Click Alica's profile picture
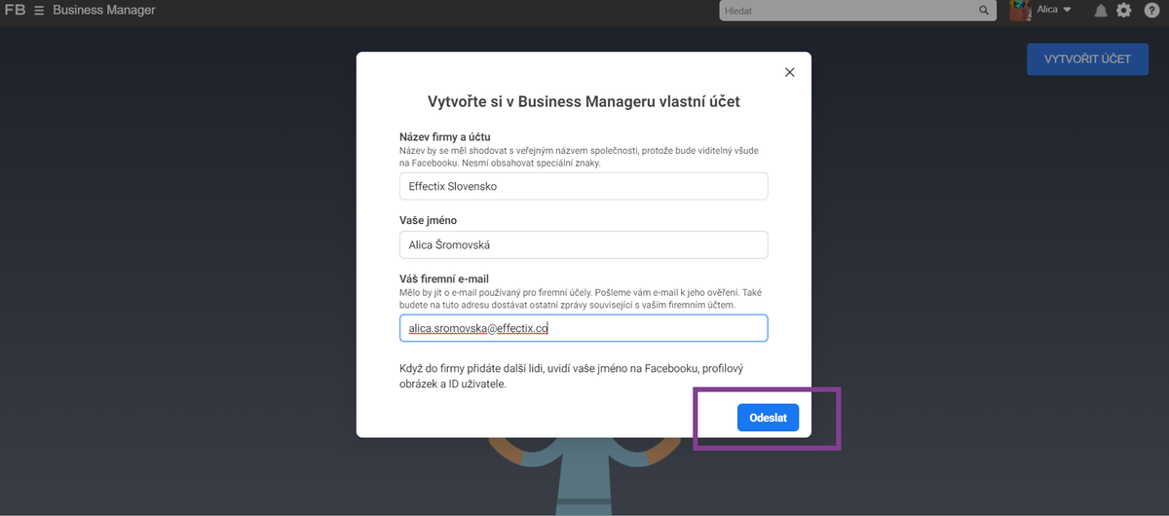 (x=1020, y=11)
